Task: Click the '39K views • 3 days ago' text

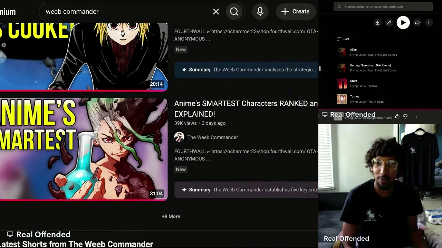Action: coord(200,123)
